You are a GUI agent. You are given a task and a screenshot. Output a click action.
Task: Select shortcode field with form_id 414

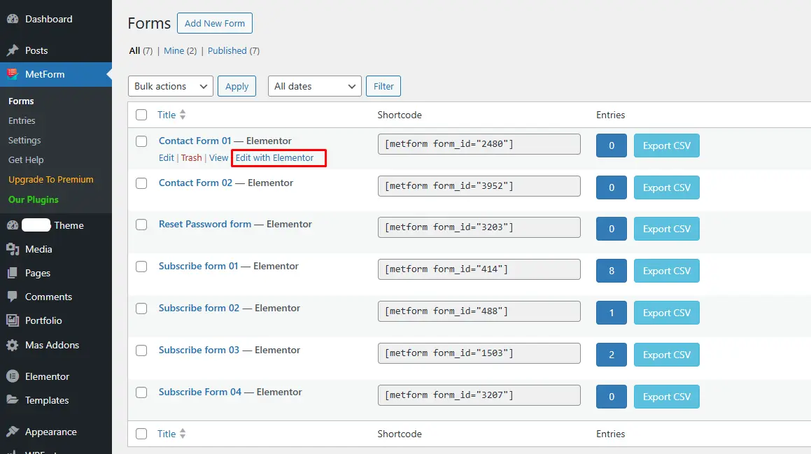pyautogui.click(x=479, y=269)
